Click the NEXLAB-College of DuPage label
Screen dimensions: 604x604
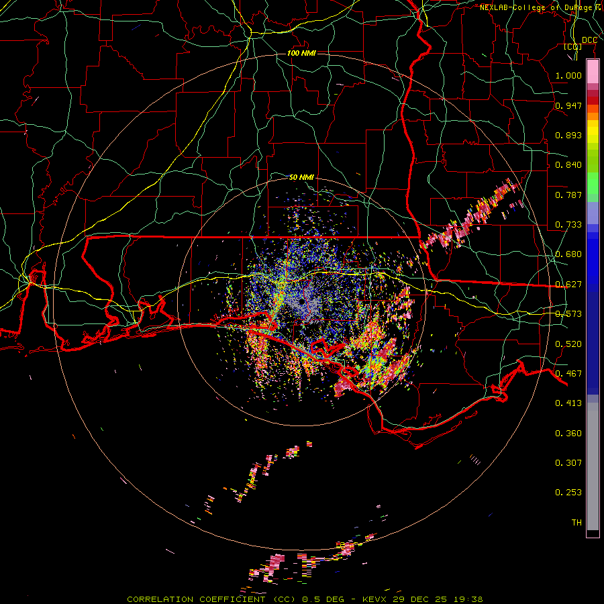point(536,7)
